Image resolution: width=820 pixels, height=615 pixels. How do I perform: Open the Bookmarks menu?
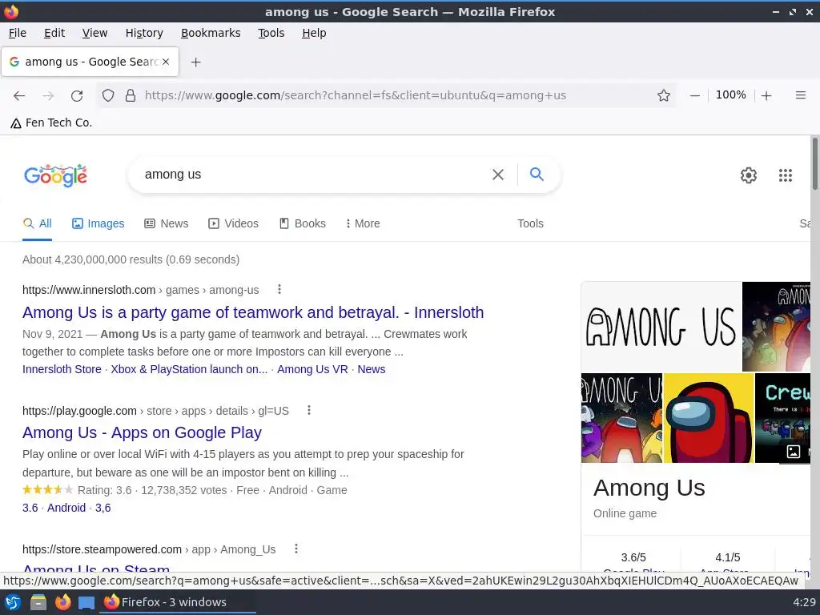tap(211, 33)
